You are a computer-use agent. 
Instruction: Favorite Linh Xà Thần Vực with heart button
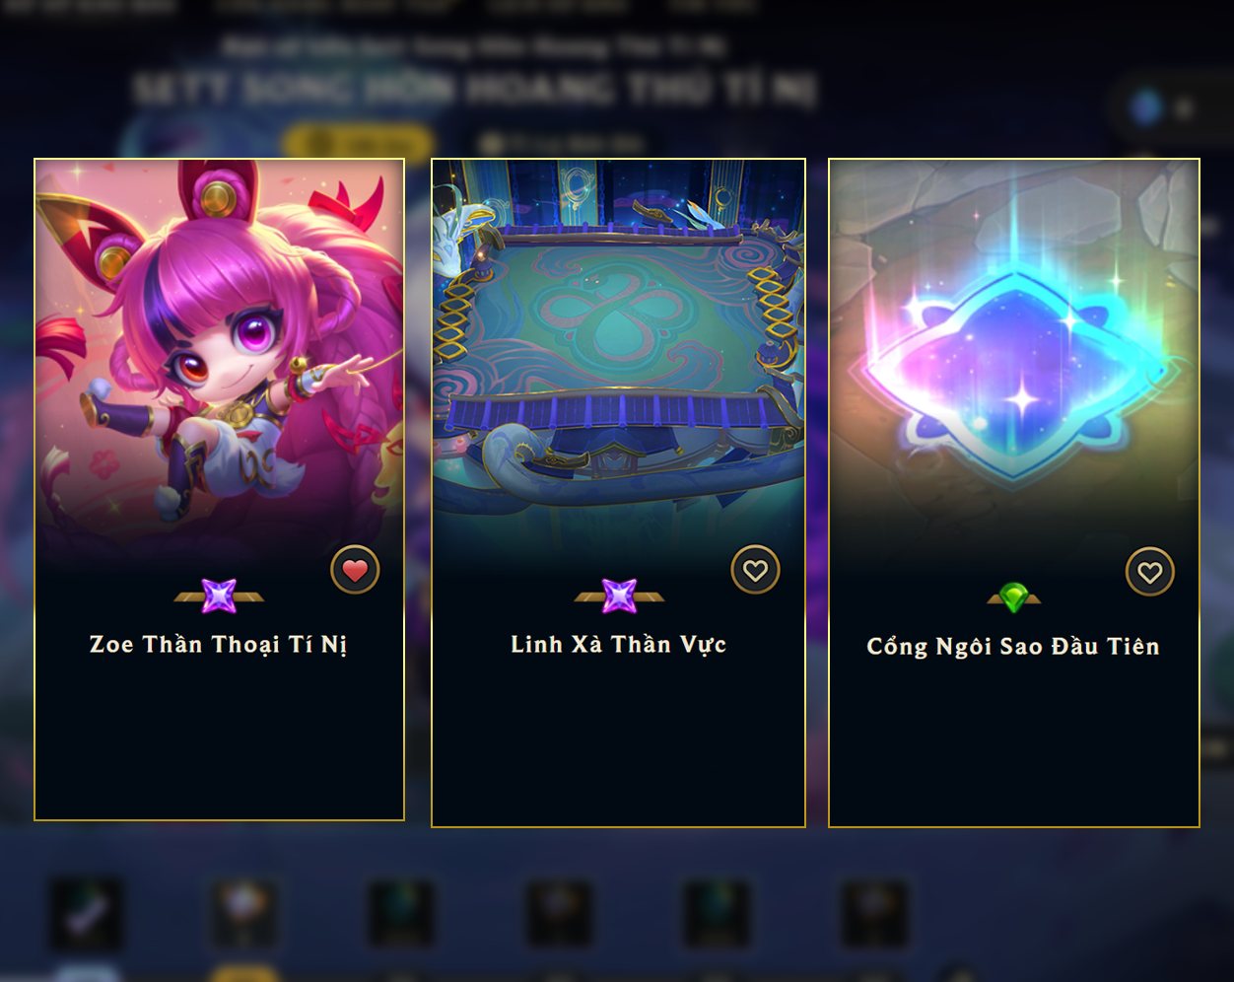click(x=755, y=570)
